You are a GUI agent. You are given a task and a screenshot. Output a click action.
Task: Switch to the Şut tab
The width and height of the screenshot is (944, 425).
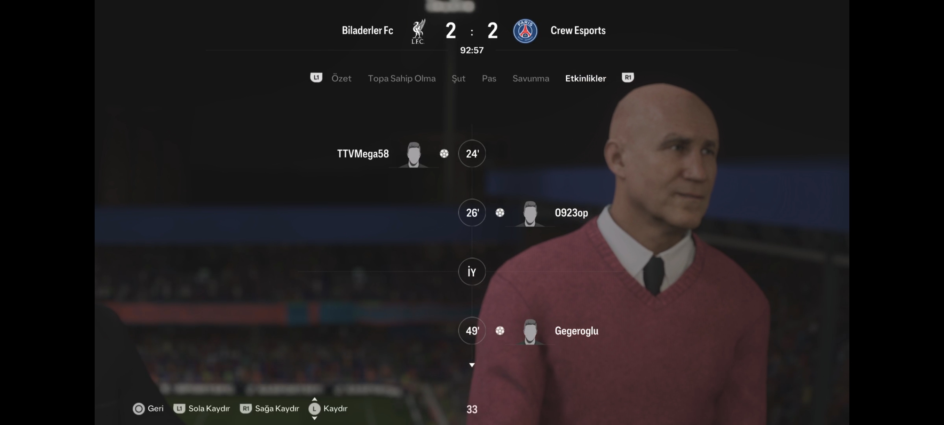pyautogui.click(x=458, y=78)
